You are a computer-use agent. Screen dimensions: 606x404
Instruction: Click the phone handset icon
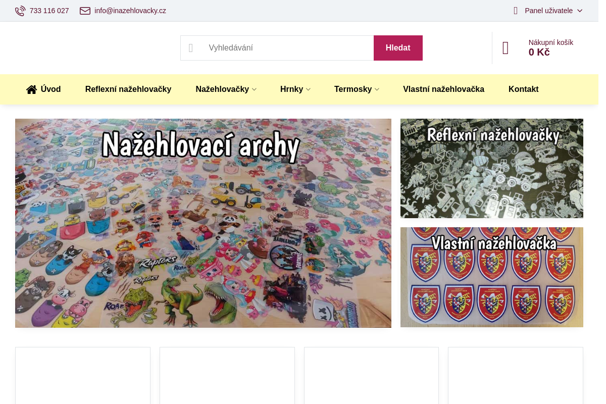(20, 11)
